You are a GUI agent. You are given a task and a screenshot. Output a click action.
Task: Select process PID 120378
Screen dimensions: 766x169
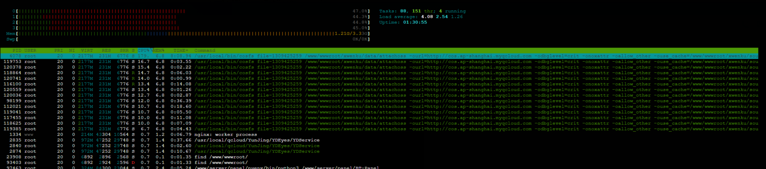point(379,67)
